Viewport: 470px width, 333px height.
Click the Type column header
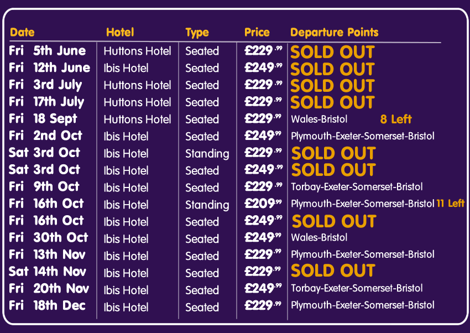[x=197, y=33]
